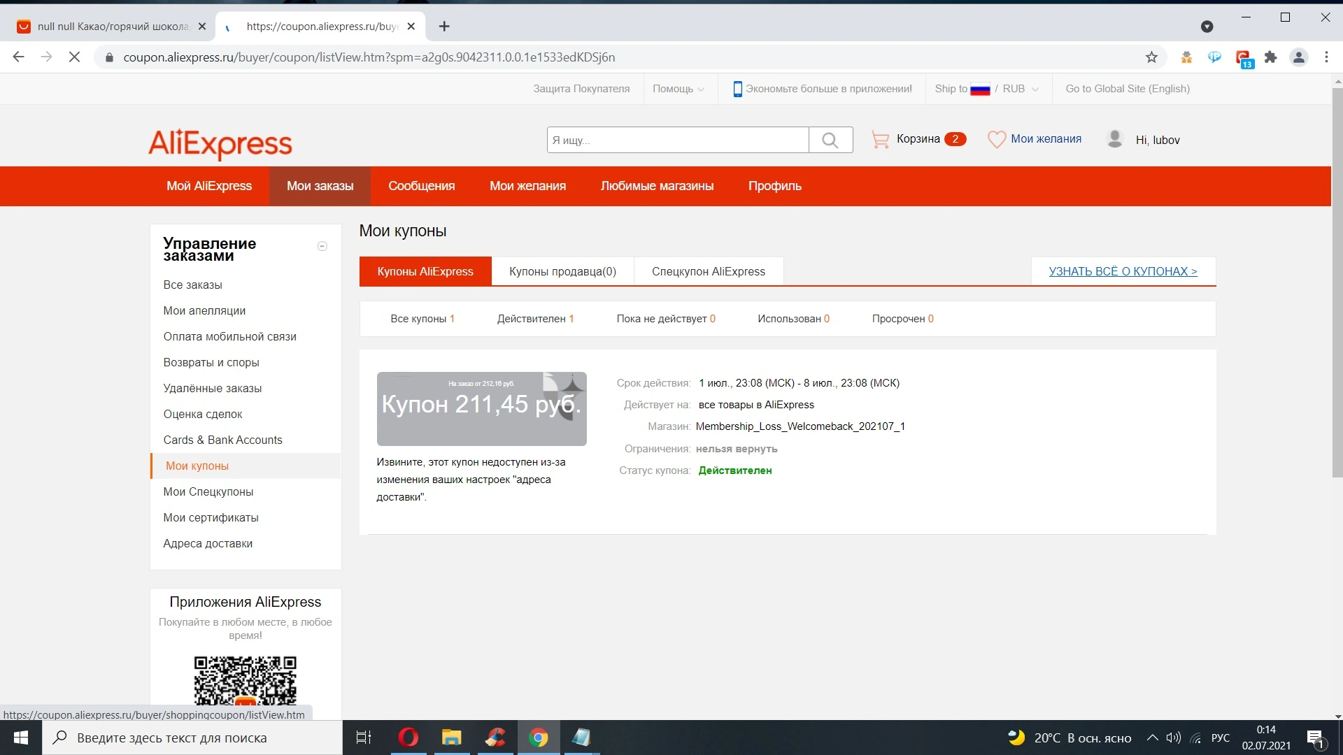The width and height of the screenshot is (1343, 755).
Task: Stop page loading with the X button
Action: pos(74,57)
